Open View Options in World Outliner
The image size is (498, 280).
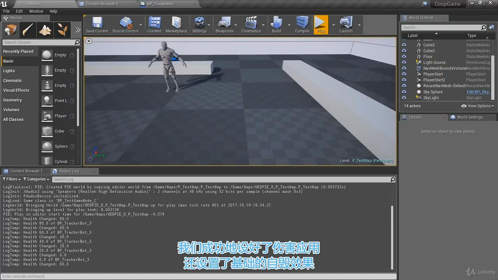pos(478,106)
